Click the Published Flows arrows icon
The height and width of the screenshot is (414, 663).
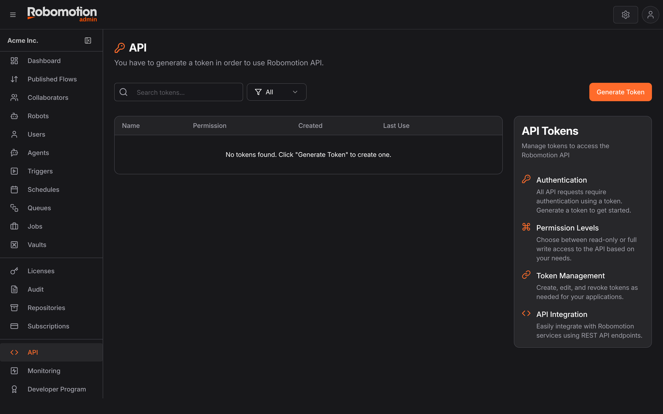[x=14, y=79]
